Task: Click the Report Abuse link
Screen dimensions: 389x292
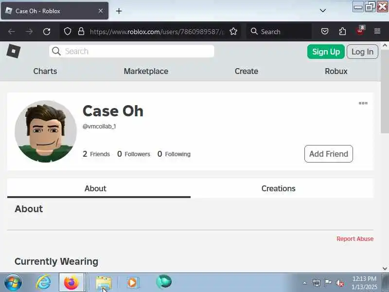Action: tap(355, 239)
